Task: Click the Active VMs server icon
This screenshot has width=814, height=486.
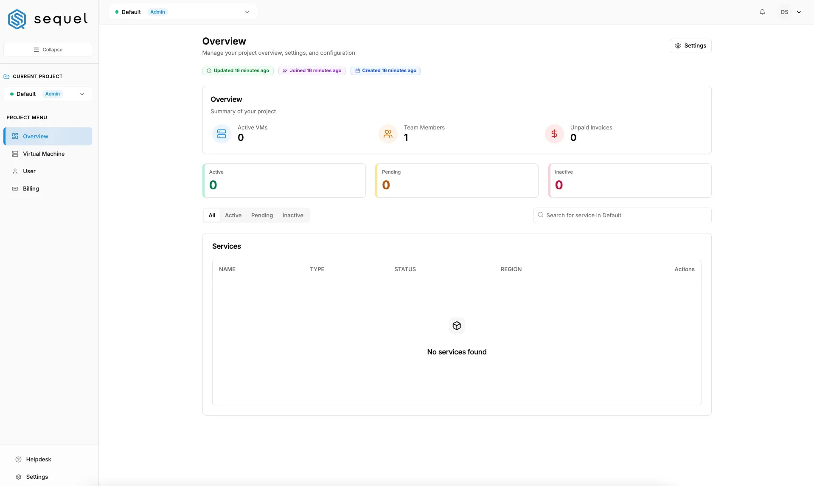Action: click(x=222, y=134)
